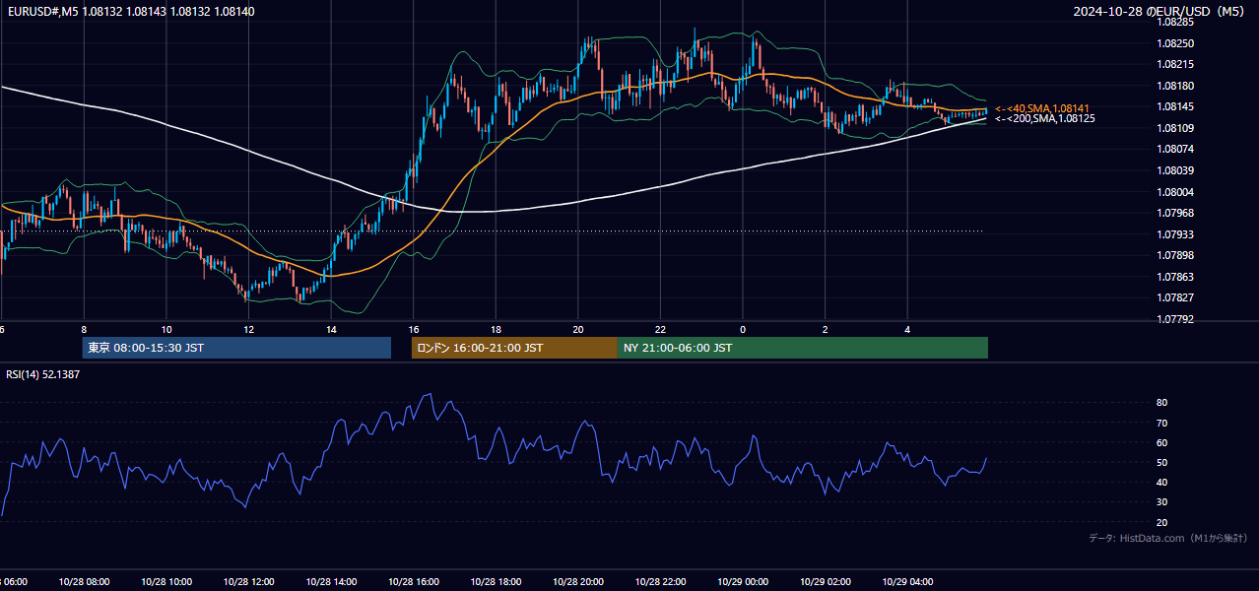Select the 10/28 10:00 date label
Image resolution: width=1259 pixels, height=591 pixels.
coord(166,582)
